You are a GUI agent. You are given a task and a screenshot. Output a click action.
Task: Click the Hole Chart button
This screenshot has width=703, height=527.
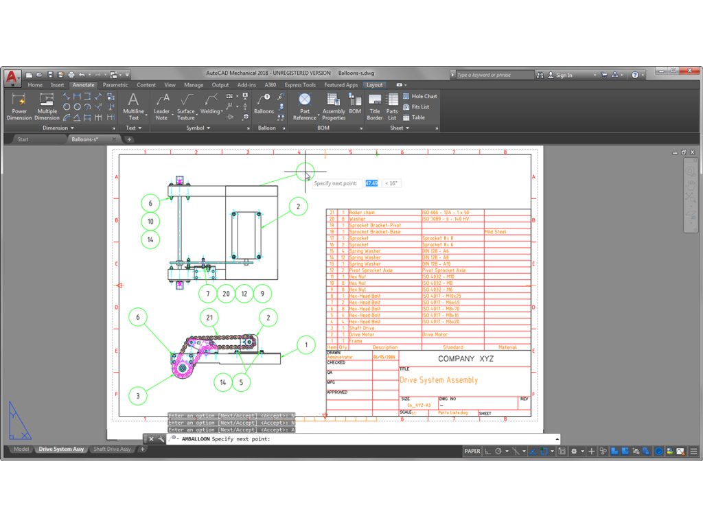click(x=419, y=96)
